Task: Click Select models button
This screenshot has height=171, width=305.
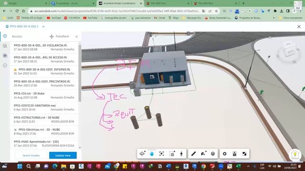Action: [x=31, y=155]
